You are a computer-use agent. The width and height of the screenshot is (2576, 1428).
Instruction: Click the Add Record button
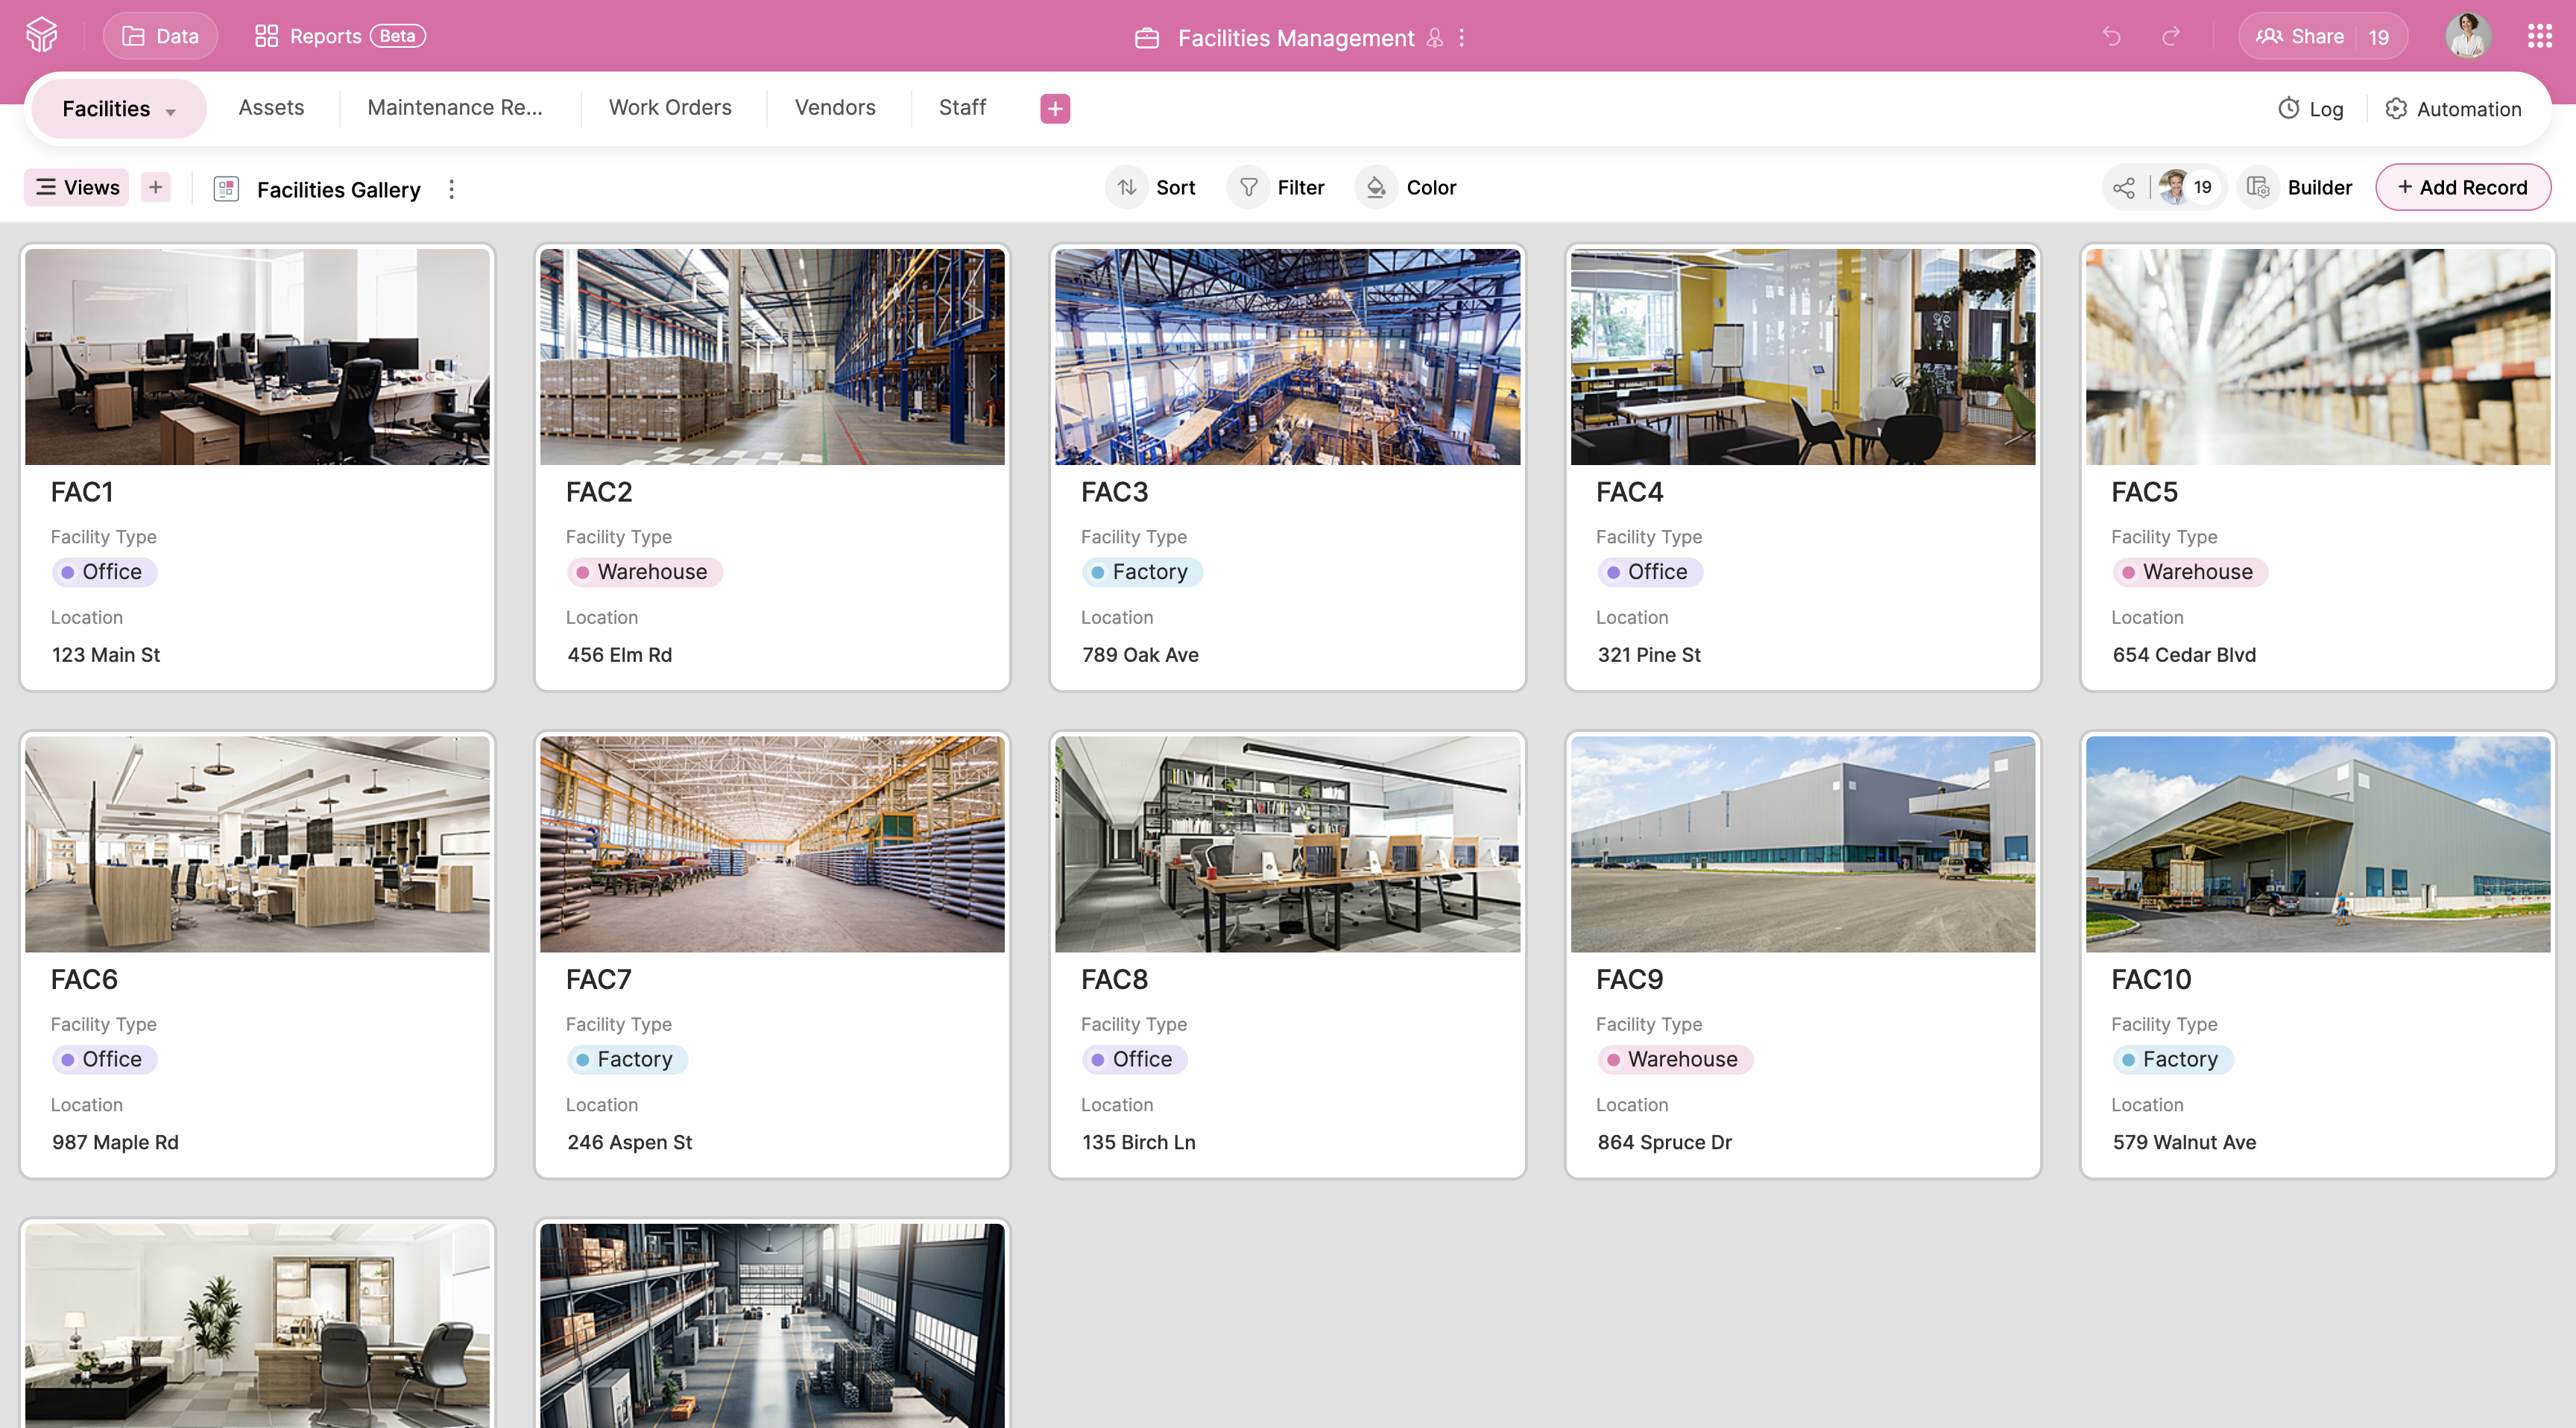point(2462,187)
